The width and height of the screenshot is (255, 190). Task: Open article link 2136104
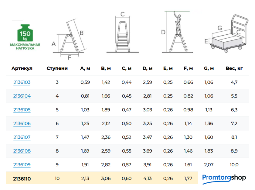click(22, 96)
